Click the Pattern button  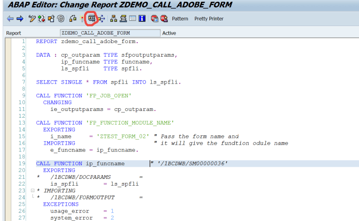point(180,19)
